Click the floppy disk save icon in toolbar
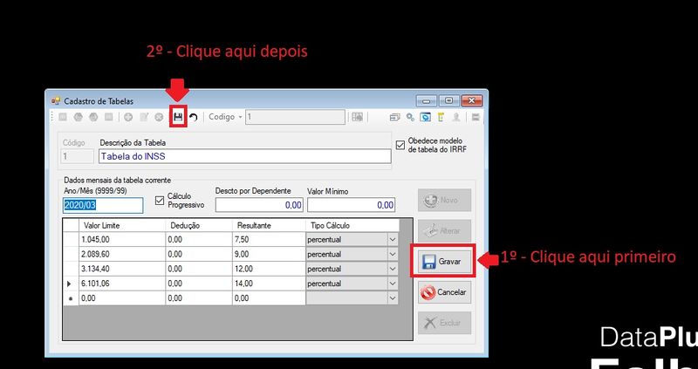Image resolution: width=698 pixels, height=369 pixels. [x=178, y=118]
